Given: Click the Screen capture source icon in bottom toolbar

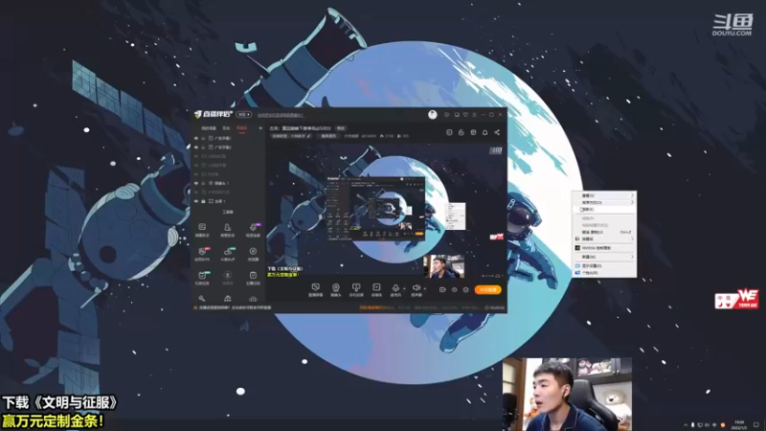Looking at the screenshot, I should (316, 287).
